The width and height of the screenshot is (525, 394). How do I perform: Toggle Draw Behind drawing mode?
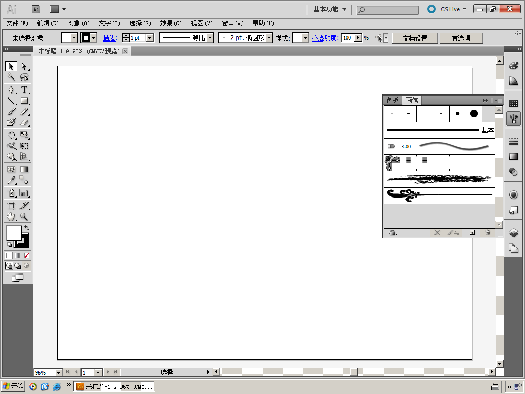tap(17, 266)
